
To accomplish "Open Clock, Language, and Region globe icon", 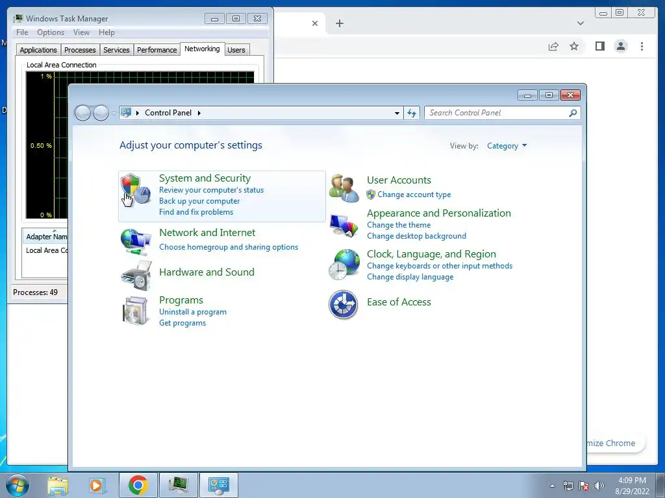I will pyautogui.click(x=344, y=265).
